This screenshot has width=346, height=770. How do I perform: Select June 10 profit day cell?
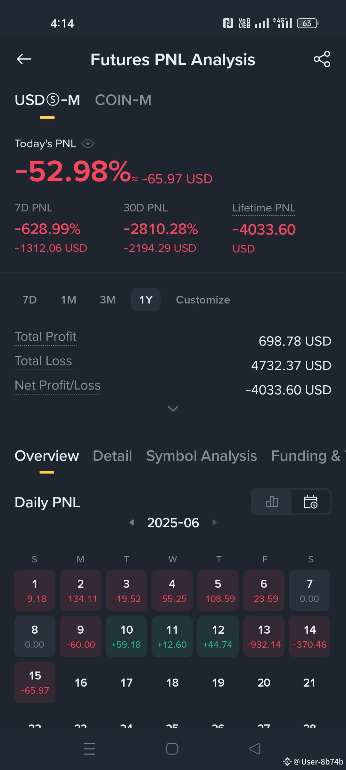(x=126, y=636)
